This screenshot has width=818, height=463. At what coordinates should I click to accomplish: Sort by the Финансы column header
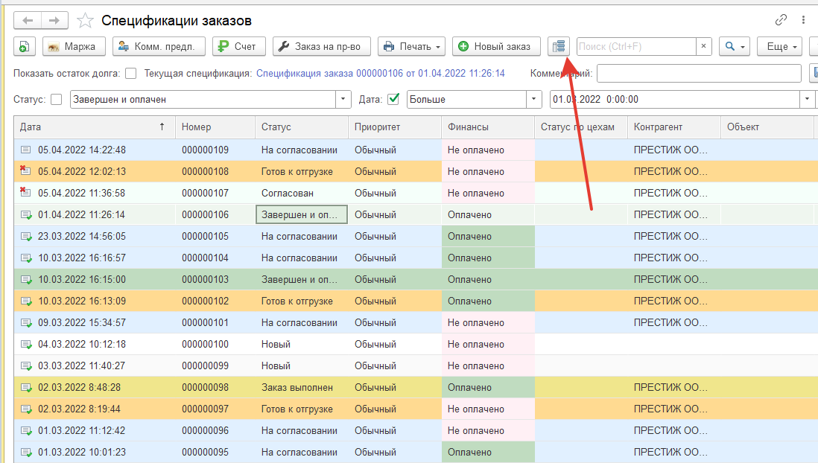pyautogui.click(x=488, y=127)
